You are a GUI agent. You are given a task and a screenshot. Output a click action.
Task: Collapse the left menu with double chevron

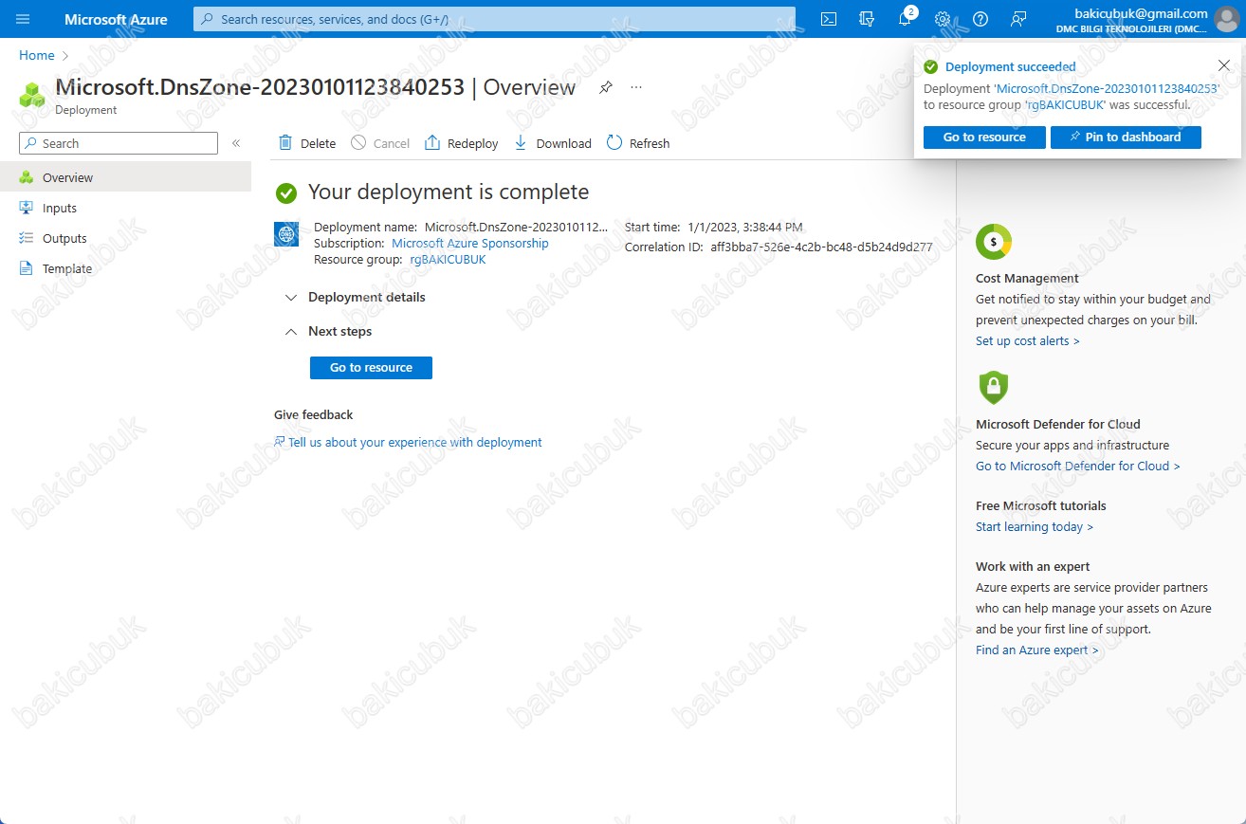click(x=236, y=143)
